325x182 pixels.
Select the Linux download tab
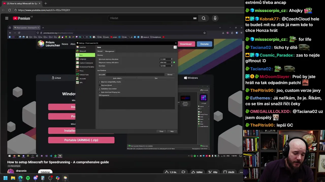point(56,78)
